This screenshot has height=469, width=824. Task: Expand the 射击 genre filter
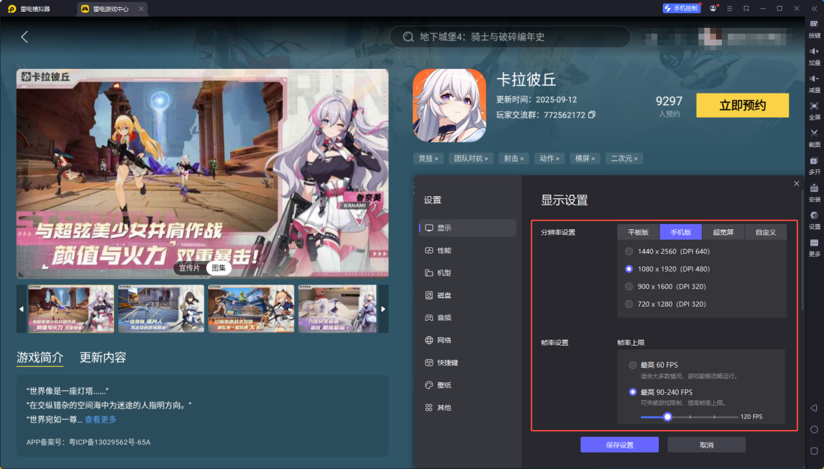(514, 158)
